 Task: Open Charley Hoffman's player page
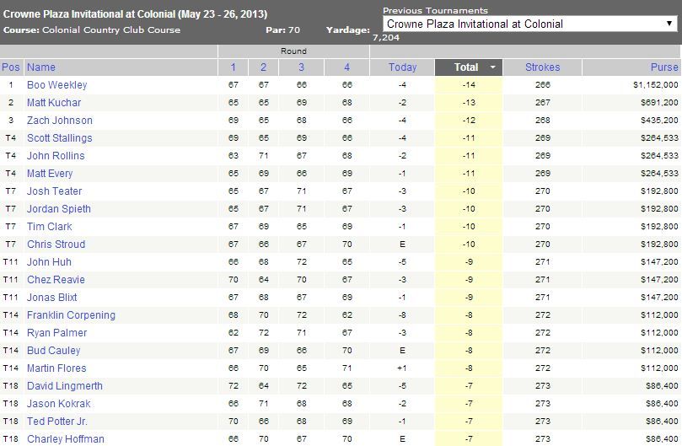[66, 439]
